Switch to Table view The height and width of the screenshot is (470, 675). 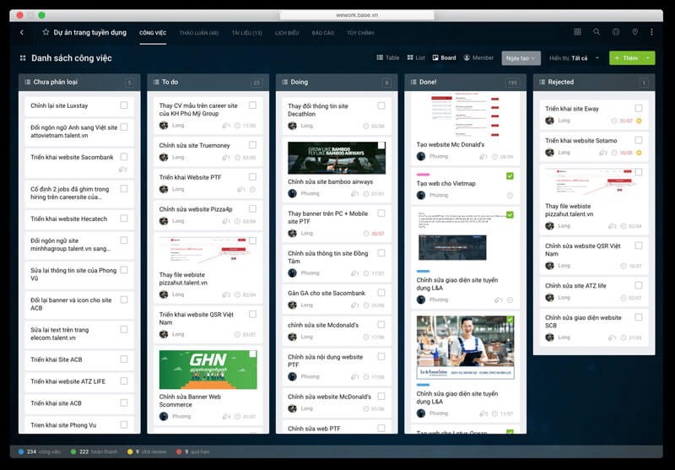pyautogui.click(x=387, y=58)
